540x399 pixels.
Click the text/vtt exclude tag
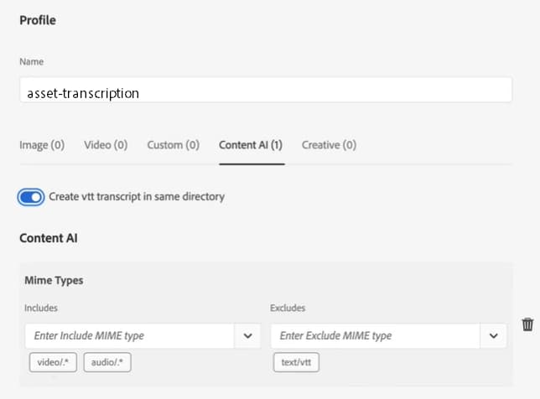tap(296, 363)
